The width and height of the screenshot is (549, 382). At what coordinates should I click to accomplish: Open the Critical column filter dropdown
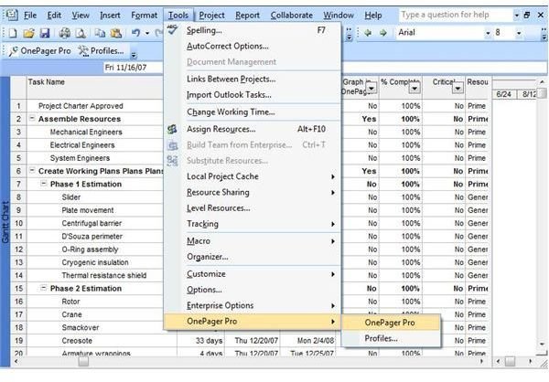(x=457, y=88)
